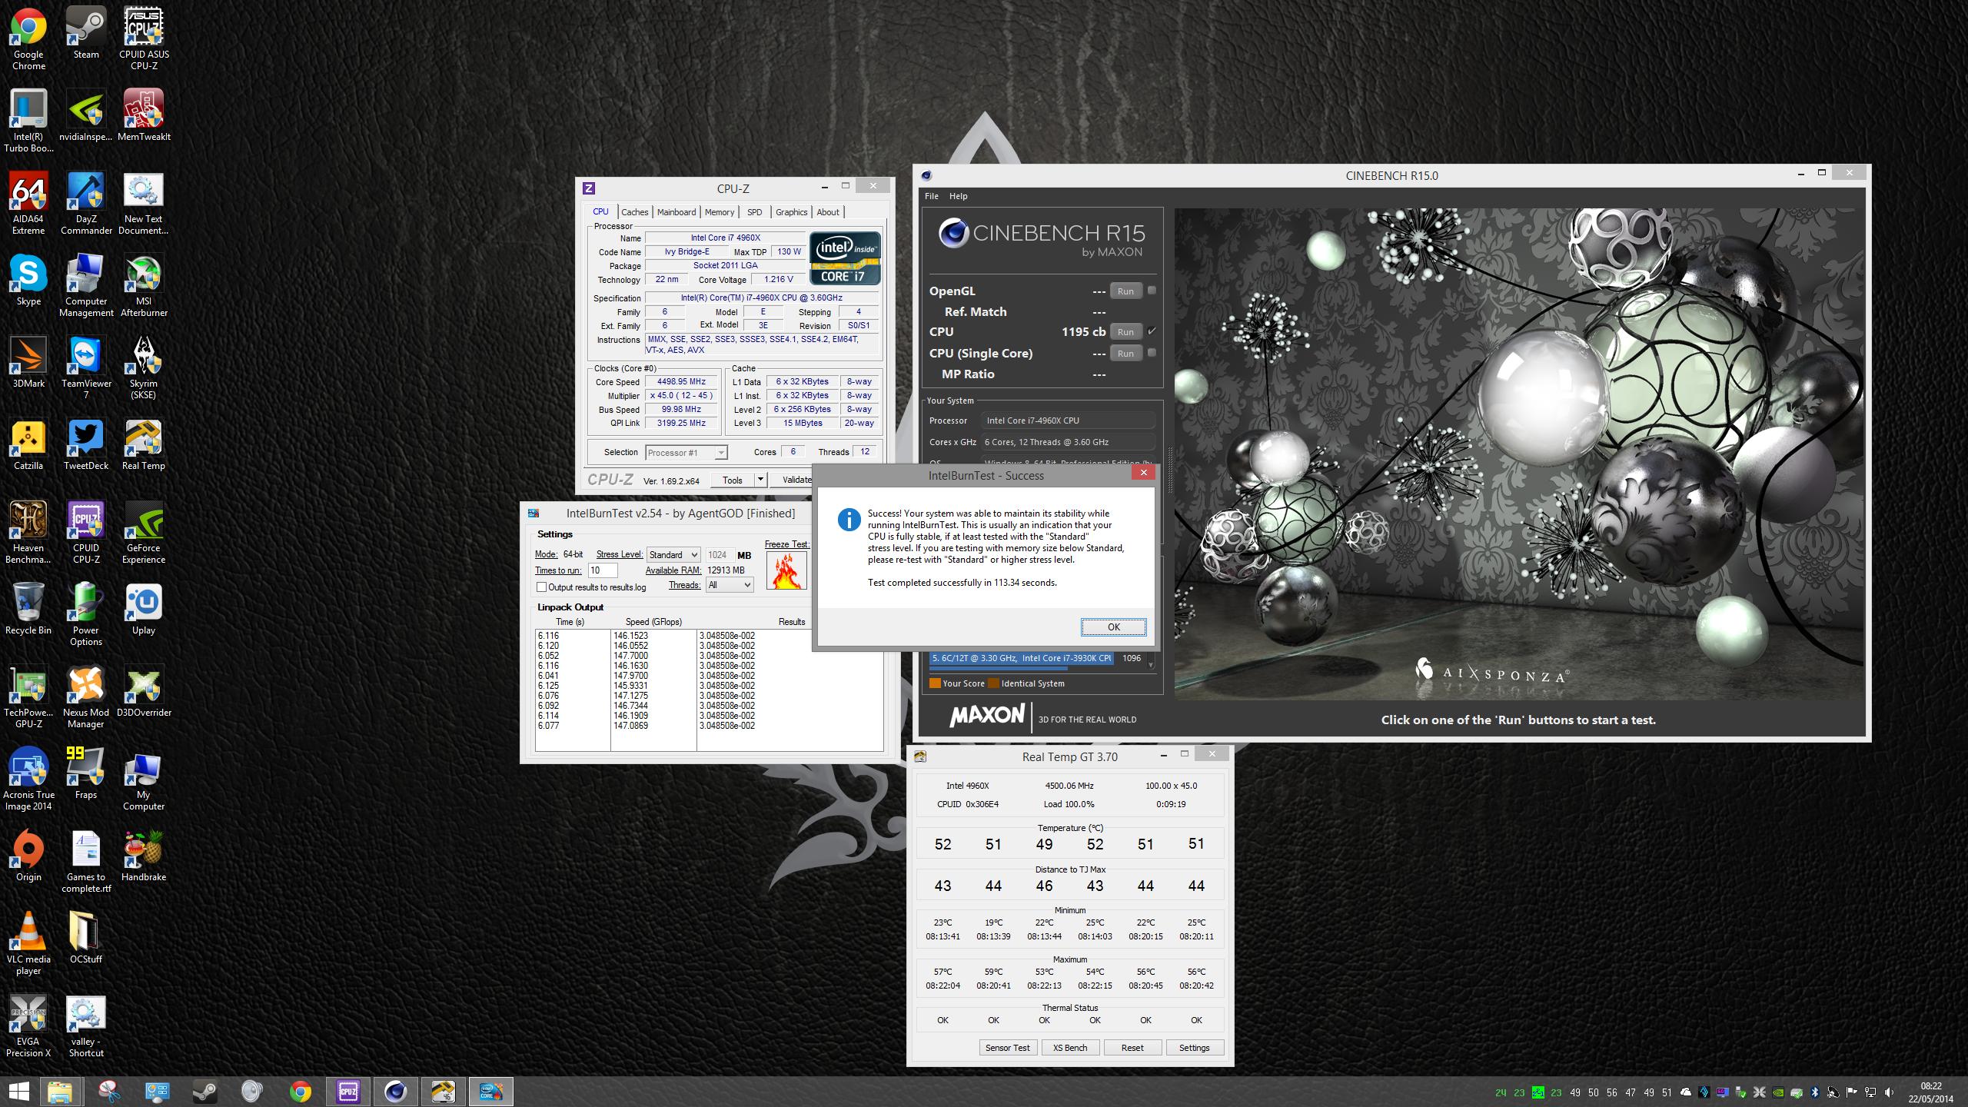Viewport: 1968px width, 1107px height.
Task: Click Sensor Test in Real Temp
Action: (1008, 1048)
